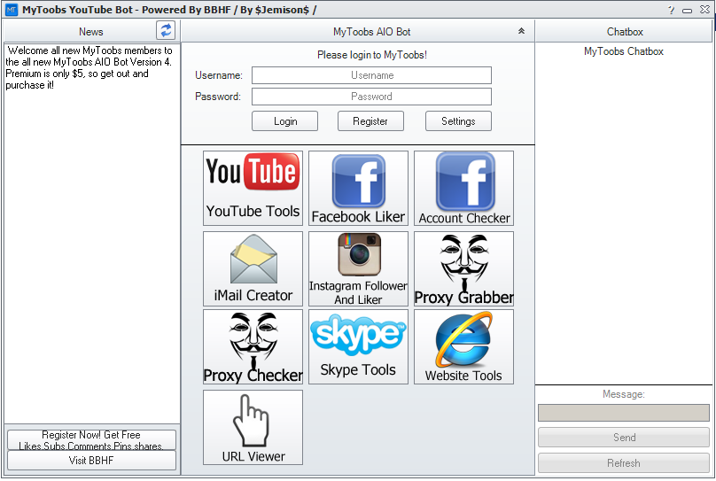Open Settings from login panel
716x481 pixels.
pos(458,121)
